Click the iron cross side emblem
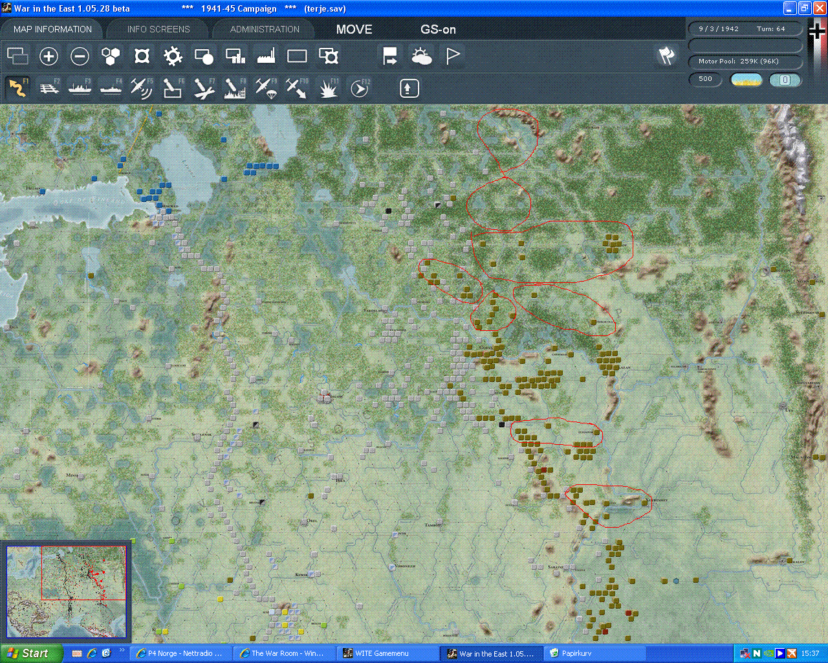This screenshot has width=828, height=663. (x=817, y=31)
